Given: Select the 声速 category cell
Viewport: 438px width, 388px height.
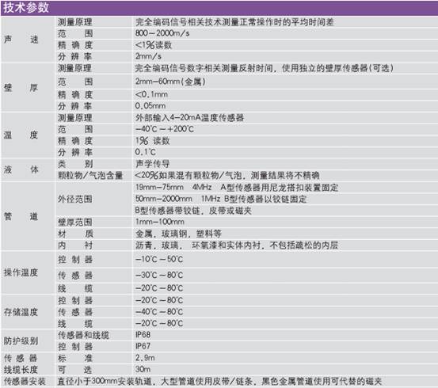Looking at the screenshot, I should [x=28, y=40].
